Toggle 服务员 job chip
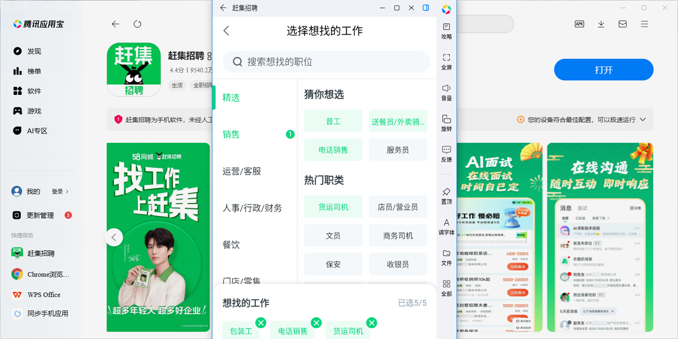Viewport: 678px width, 339px height. pyautogui.click(x=398, y=150)
